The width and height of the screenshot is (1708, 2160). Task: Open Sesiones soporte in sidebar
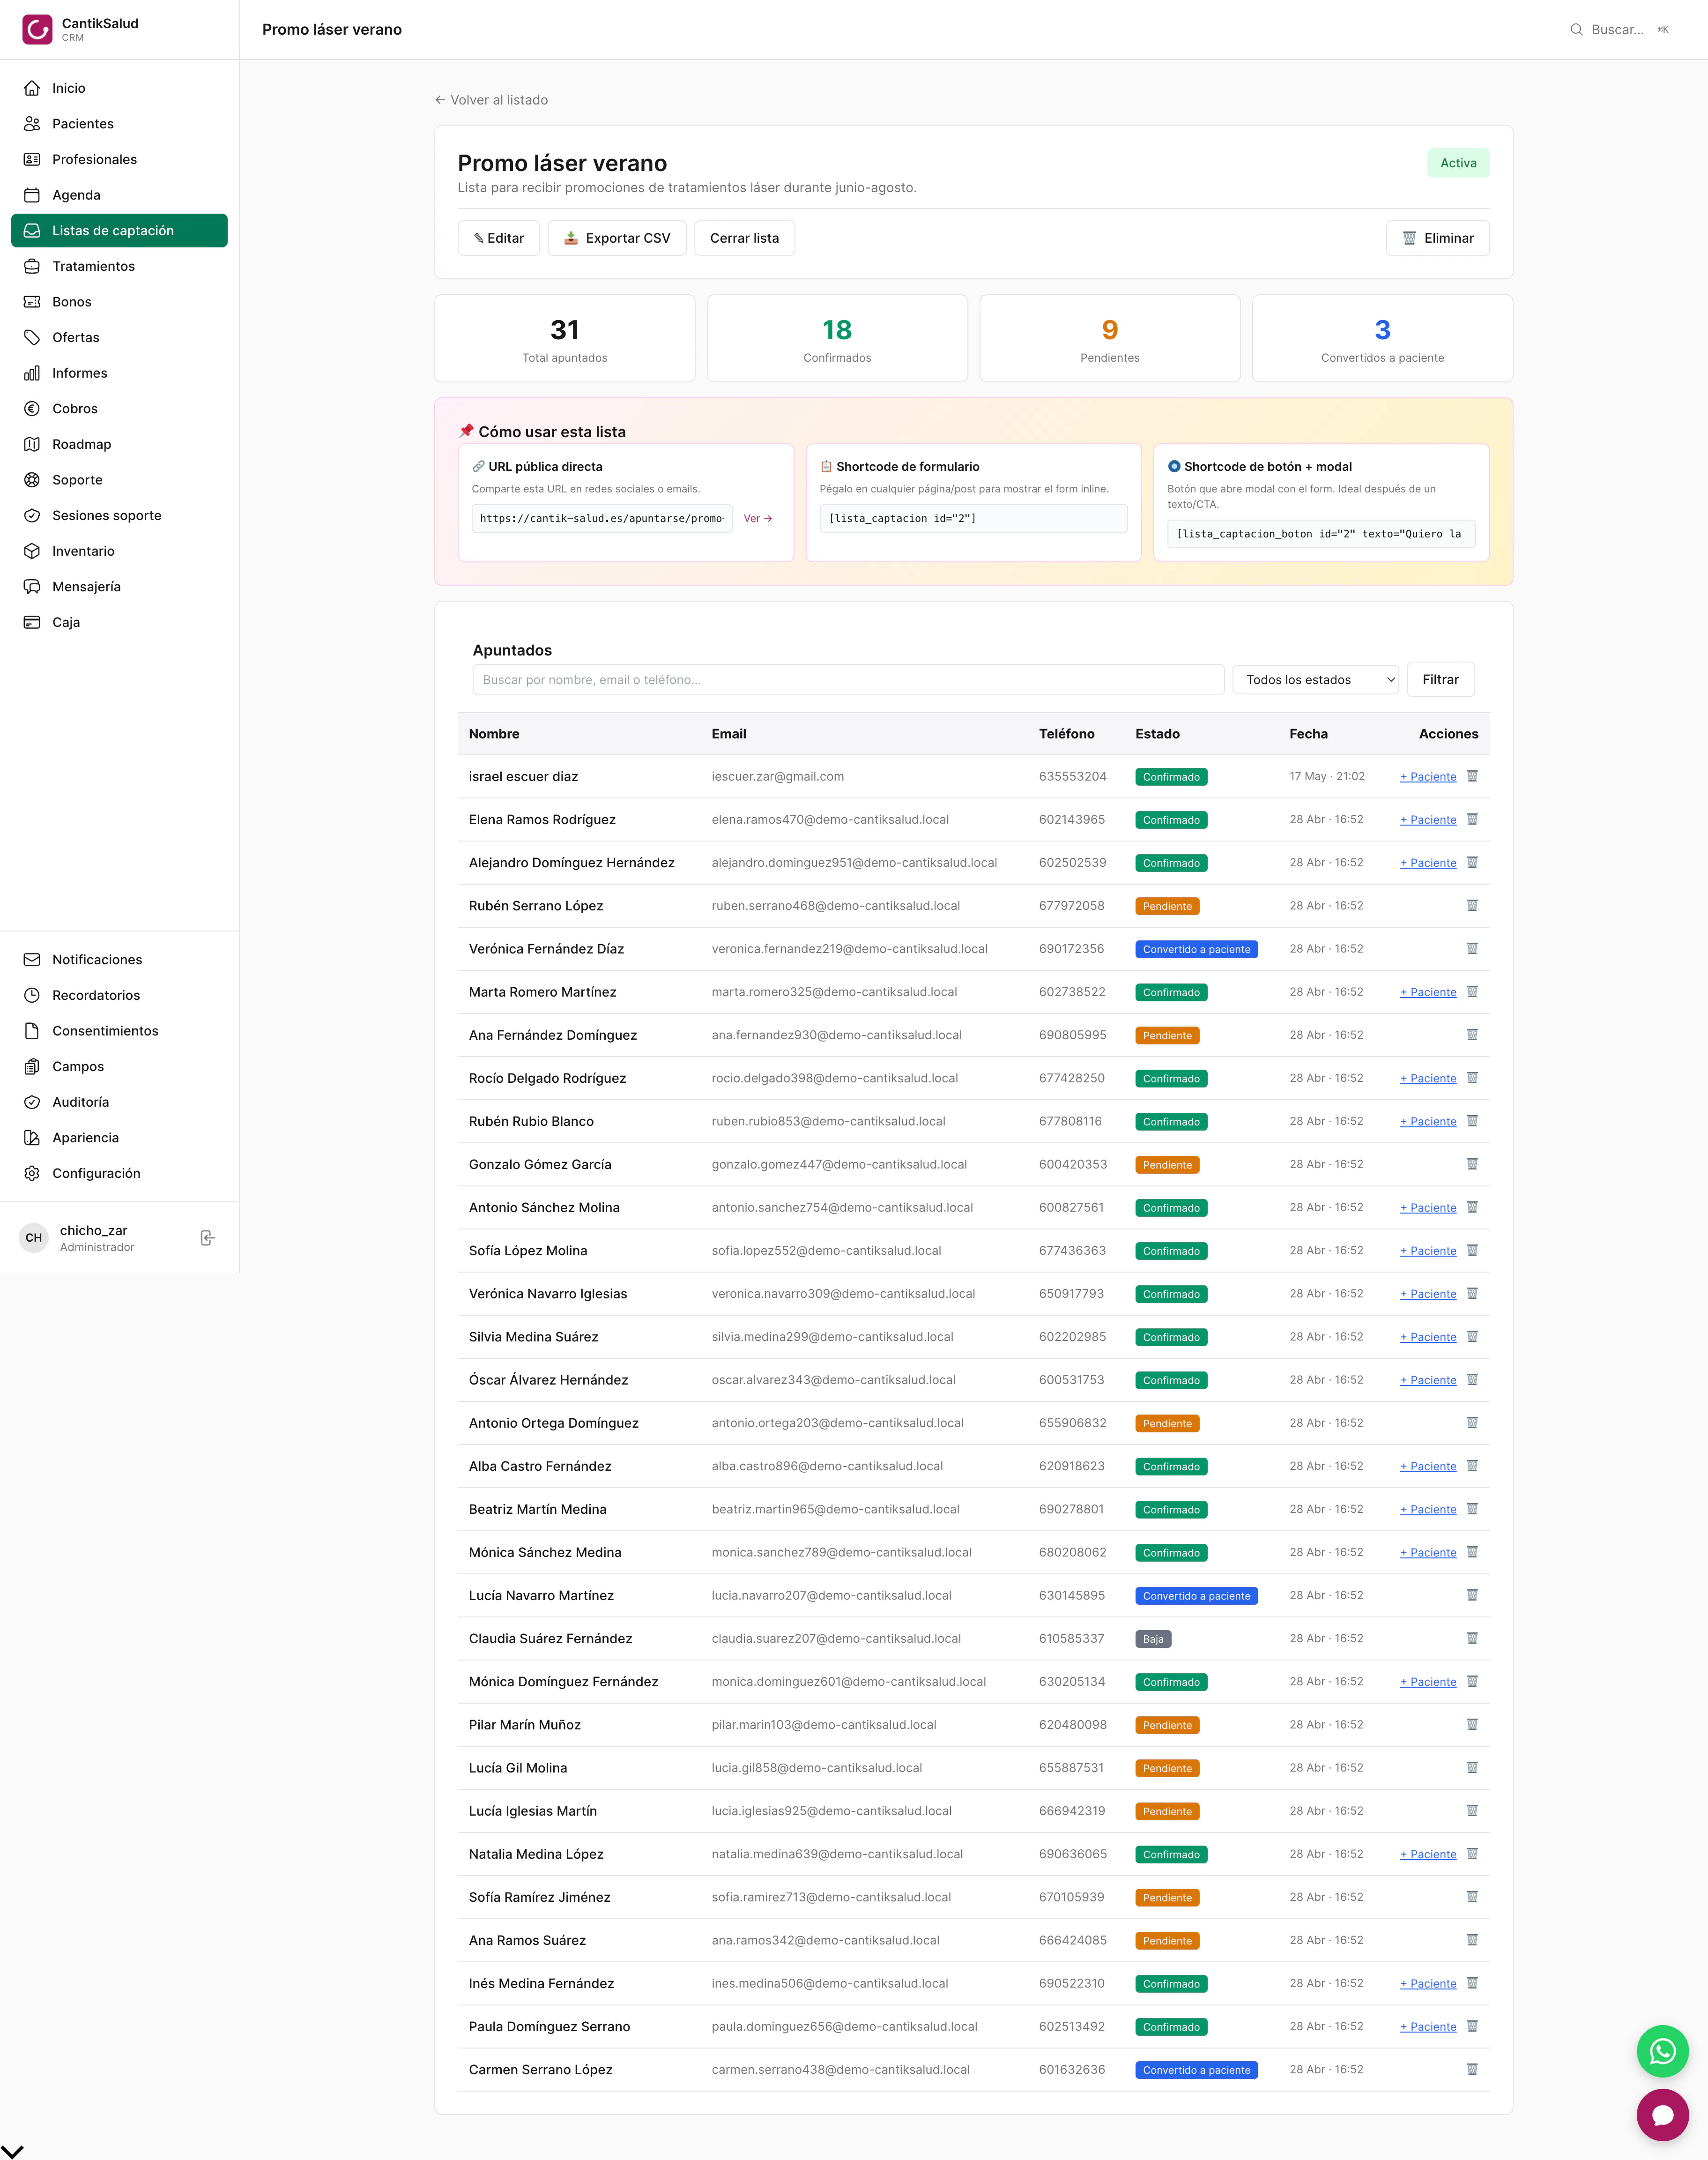pyautogui.click(x=119, y=515)
